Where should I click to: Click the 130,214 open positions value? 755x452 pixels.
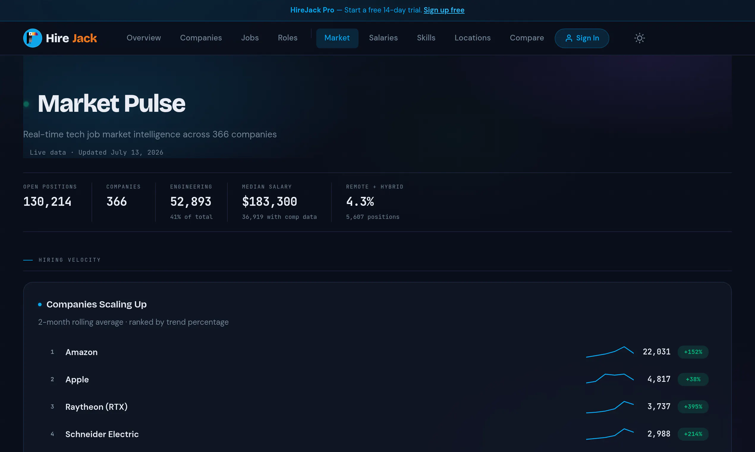47,202
